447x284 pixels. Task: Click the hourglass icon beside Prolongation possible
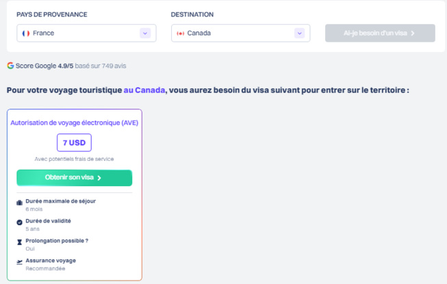tap(19, 242)
